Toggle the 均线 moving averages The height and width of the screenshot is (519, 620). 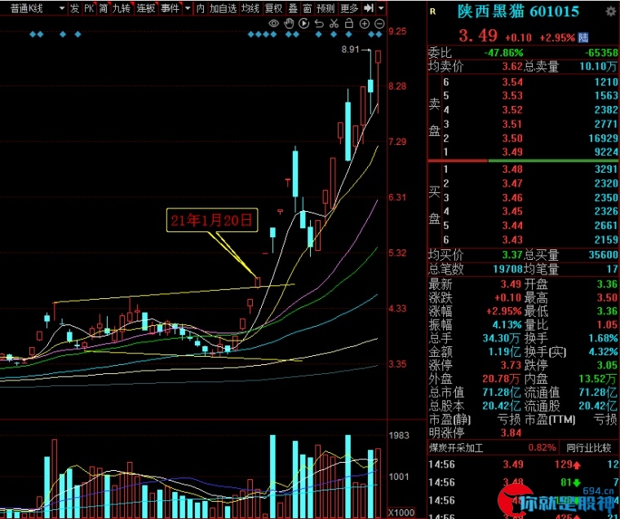tap(250, 8)
